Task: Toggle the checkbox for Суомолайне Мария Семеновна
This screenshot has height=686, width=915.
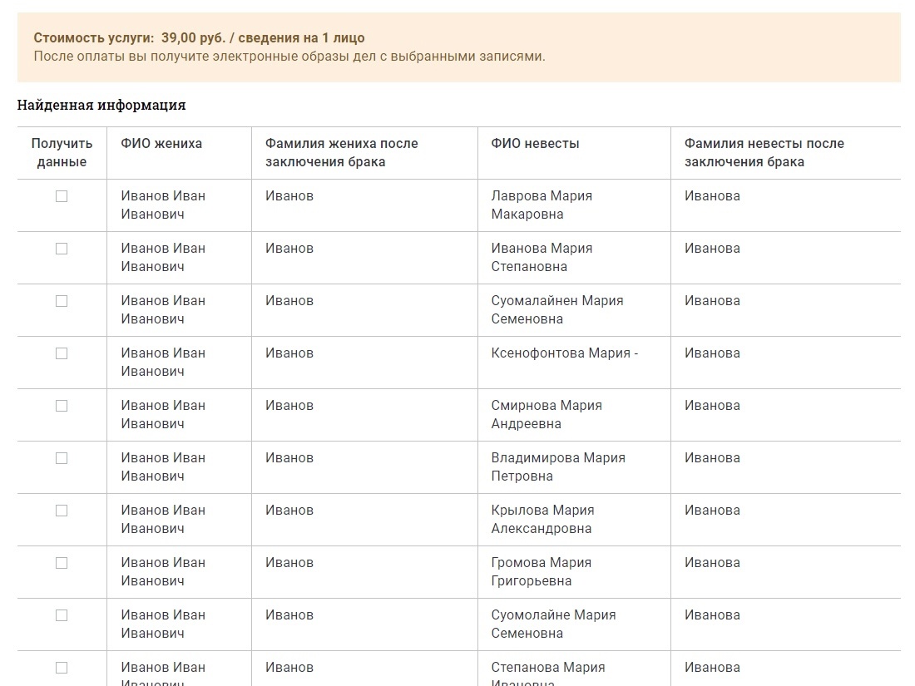Action: pyautogui.click(x=62, y=615)
